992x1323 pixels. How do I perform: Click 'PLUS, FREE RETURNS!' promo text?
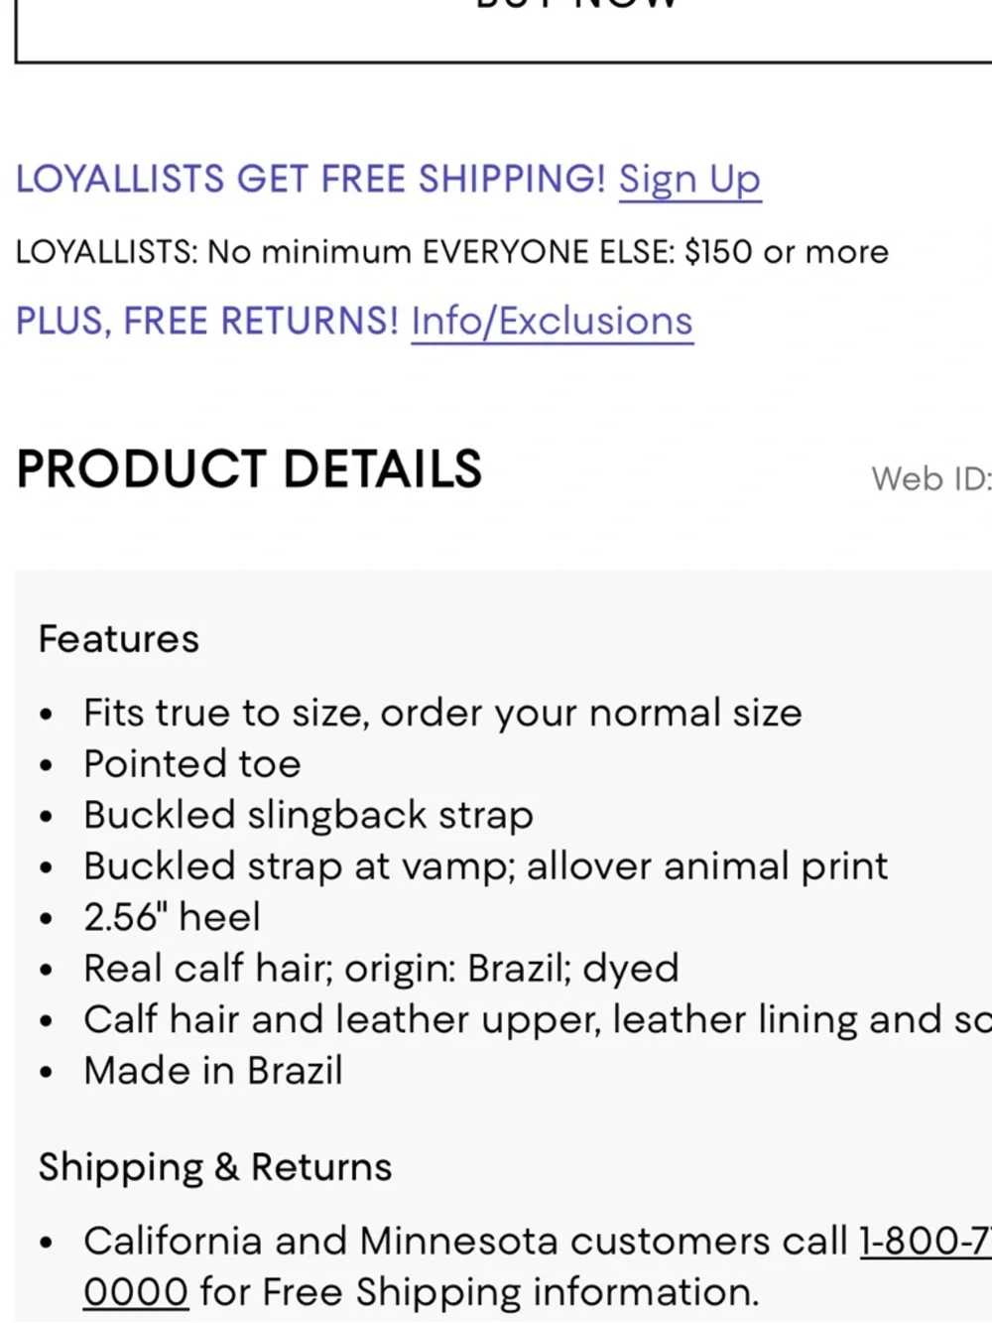click(x=207, y=322)
